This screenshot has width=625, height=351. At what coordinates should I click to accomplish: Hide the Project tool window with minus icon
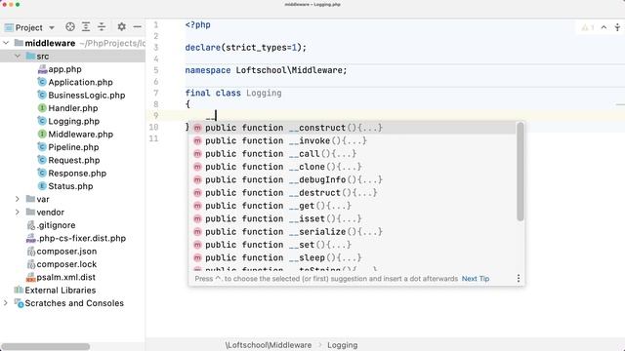(137, 27)
